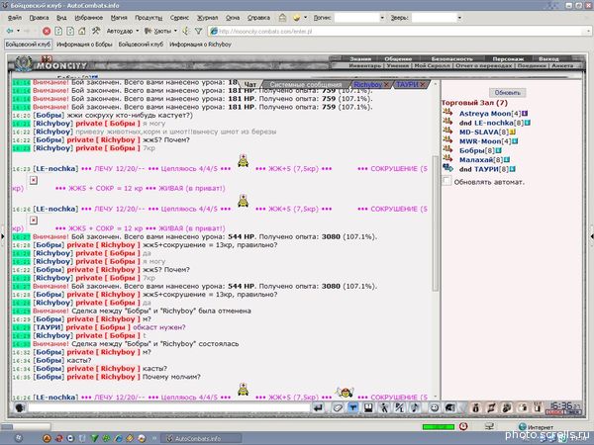Click the second page document icon in toolbar
Viewport: 594px width, 445px height.
70,31
